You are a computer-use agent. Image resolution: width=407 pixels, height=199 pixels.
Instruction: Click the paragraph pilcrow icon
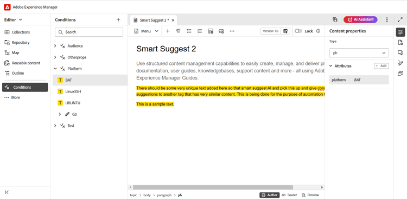click(179, 31)
